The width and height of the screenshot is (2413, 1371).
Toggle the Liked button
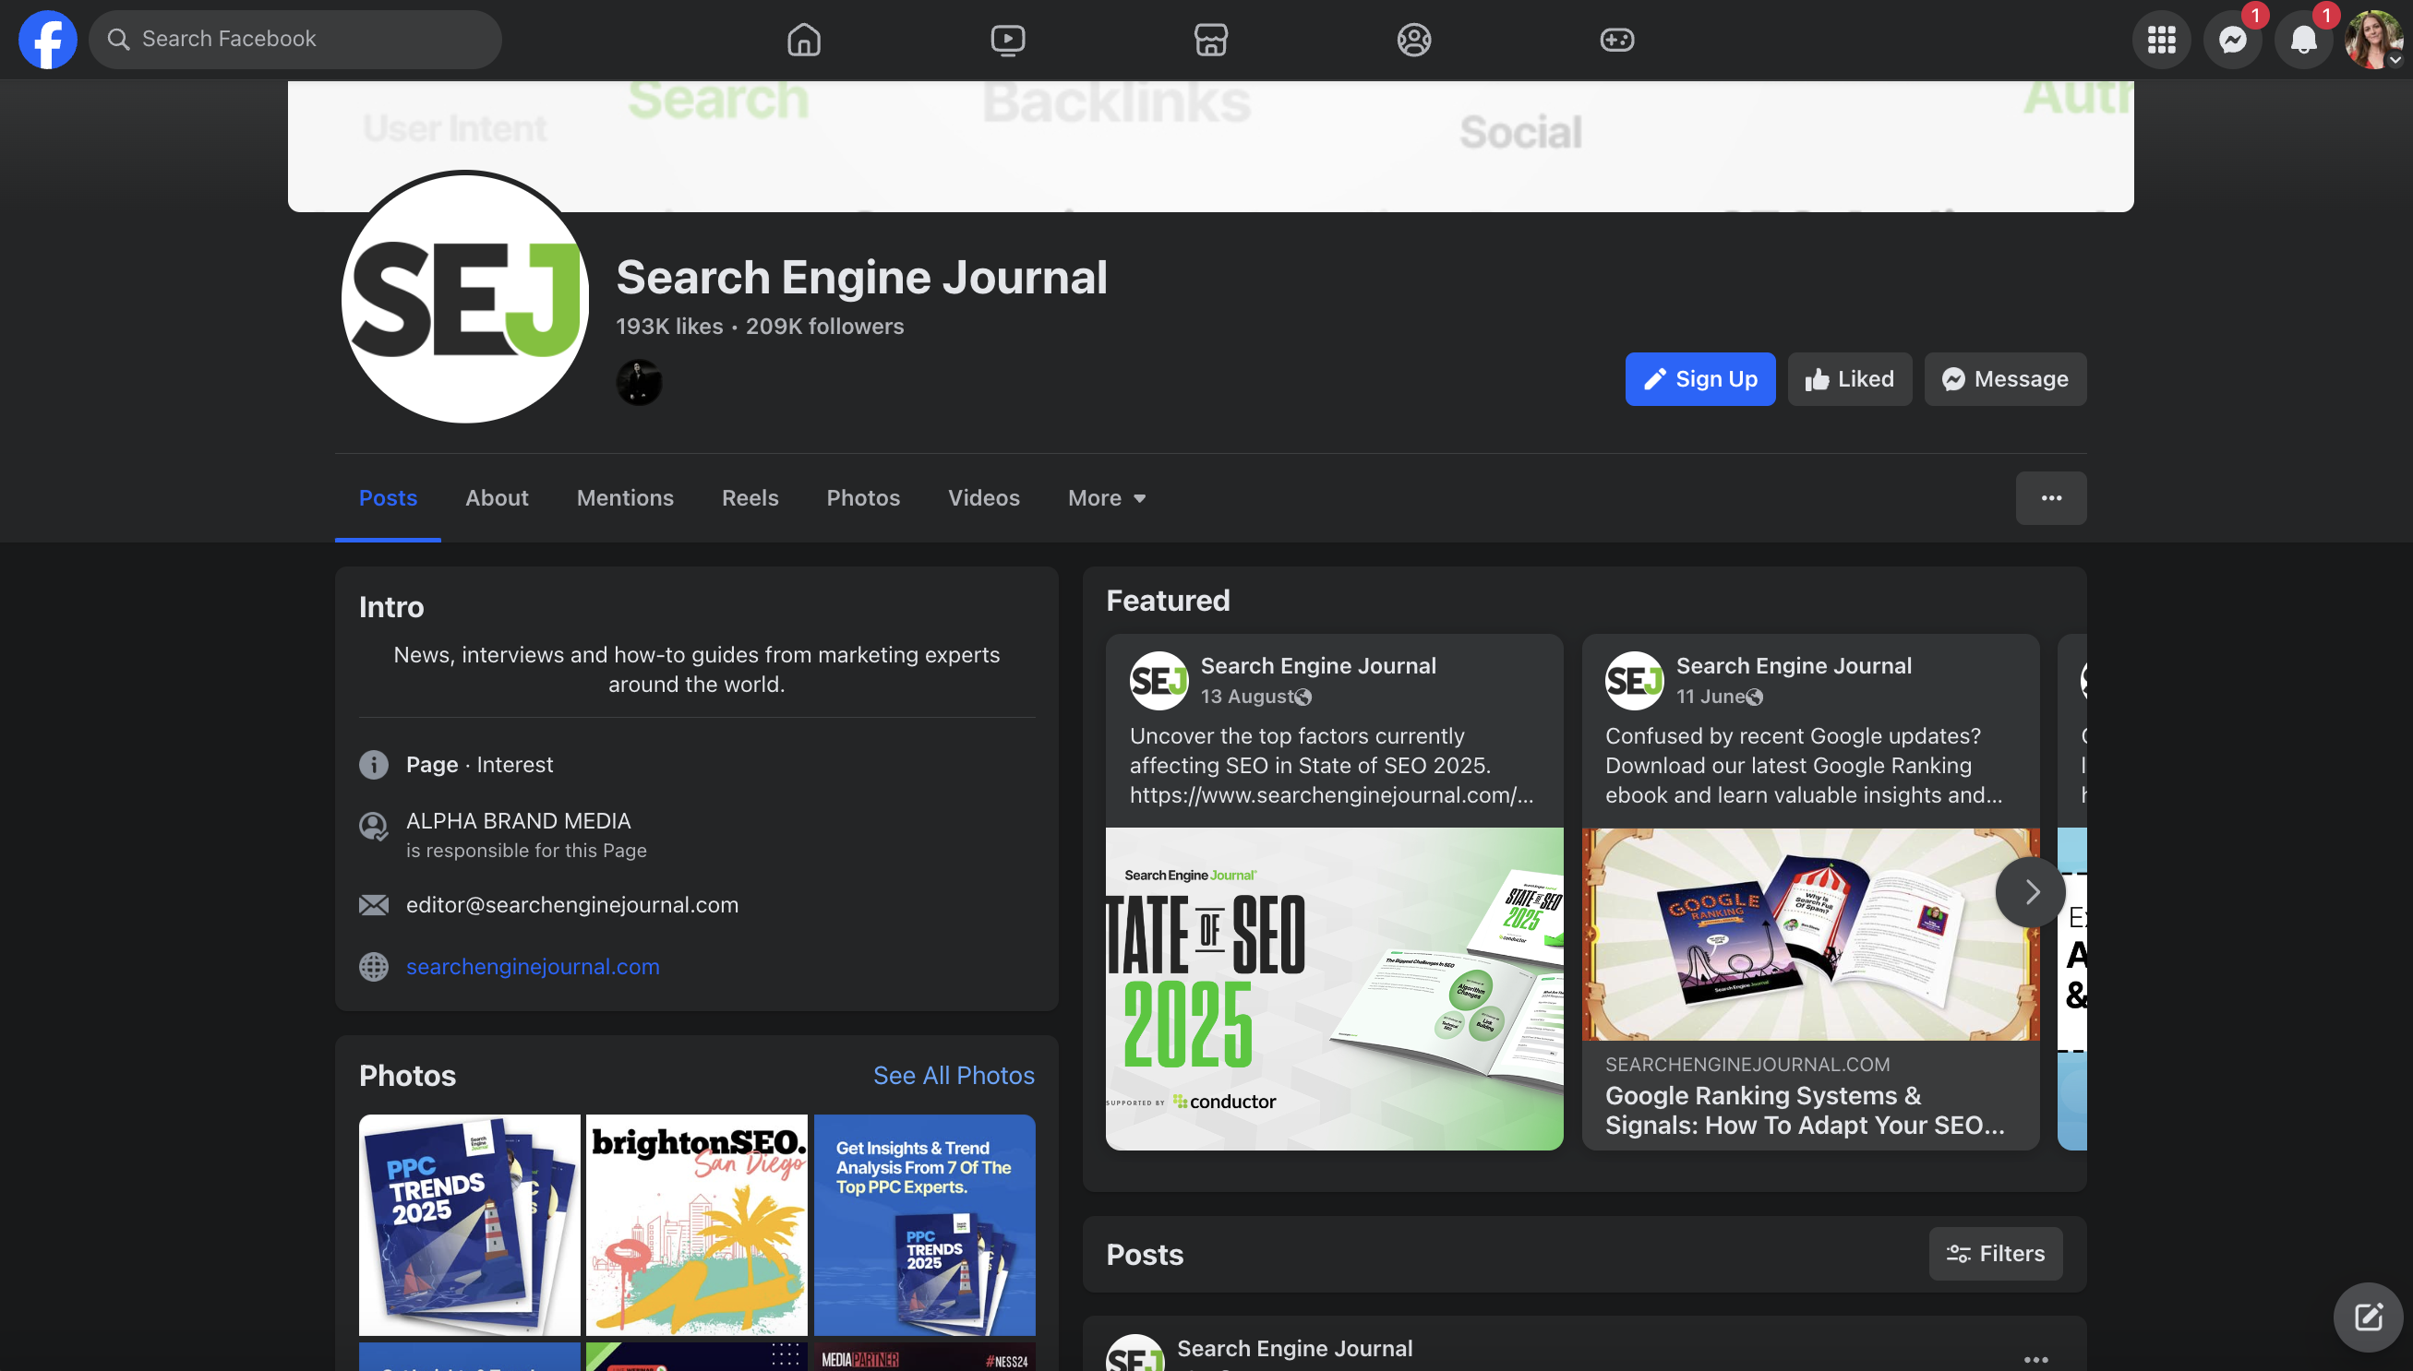[1850, 379]
